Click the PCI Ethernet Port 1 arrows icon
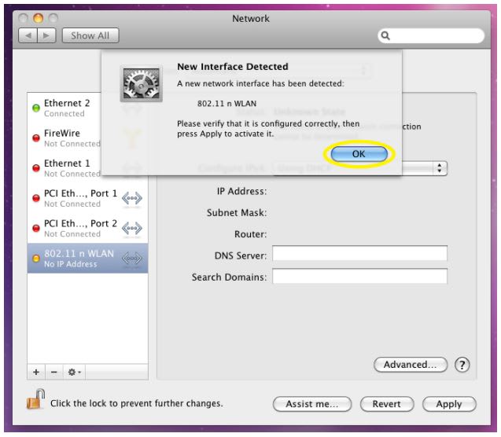The image size is (501, 437). [131, 198]
